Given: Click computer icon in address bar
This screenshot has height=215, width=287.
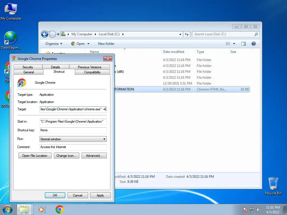Looking at the screenshot, I should [x=63, y=34].
